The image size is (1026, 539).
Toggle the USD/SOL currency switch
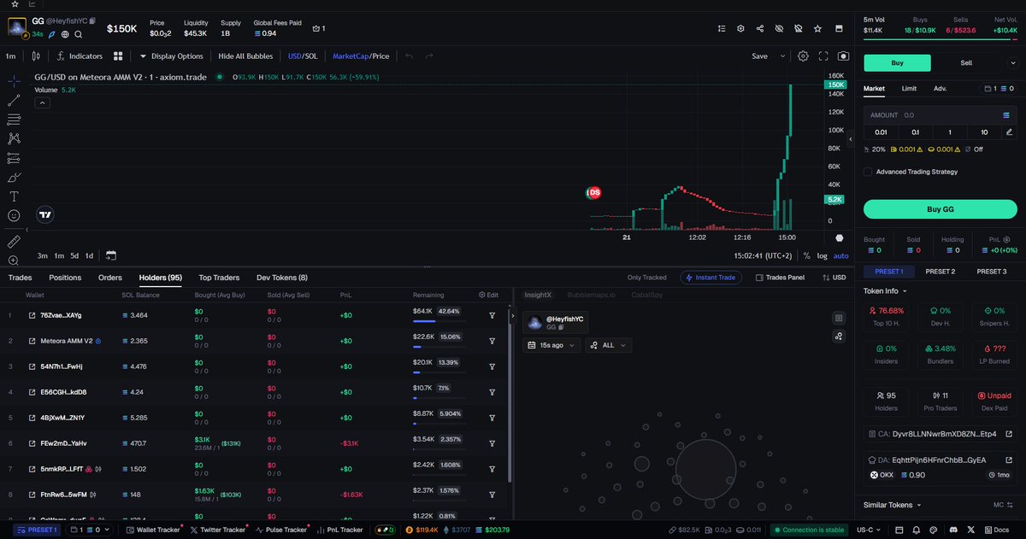coord(301,56)
